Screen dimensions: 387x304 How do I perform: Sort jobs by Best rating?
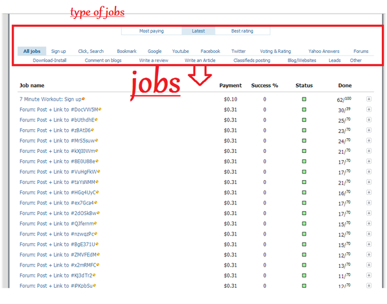(x=242, y=31)
